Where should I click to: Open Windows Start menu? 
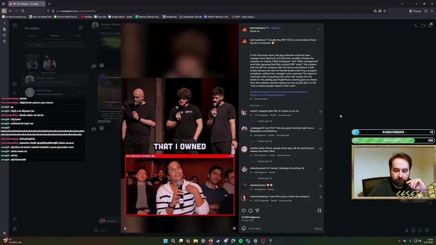coord(166,241)
